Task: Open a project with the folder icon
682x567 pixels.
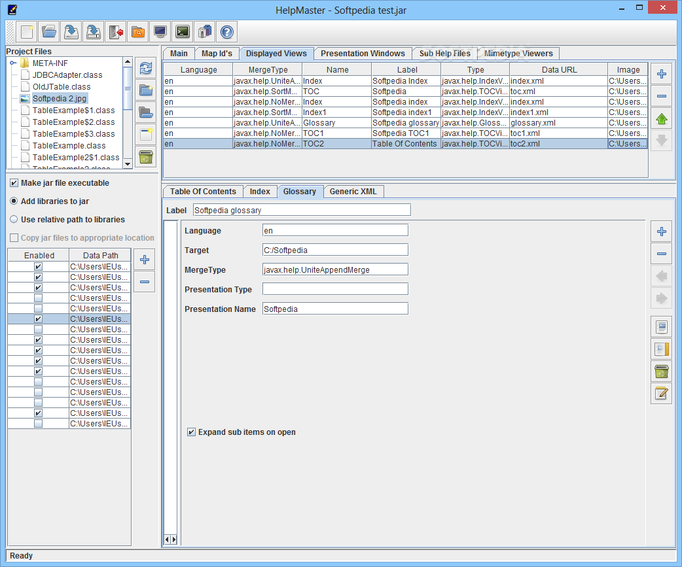Action: pyautogui.click(x=49, y=31)
